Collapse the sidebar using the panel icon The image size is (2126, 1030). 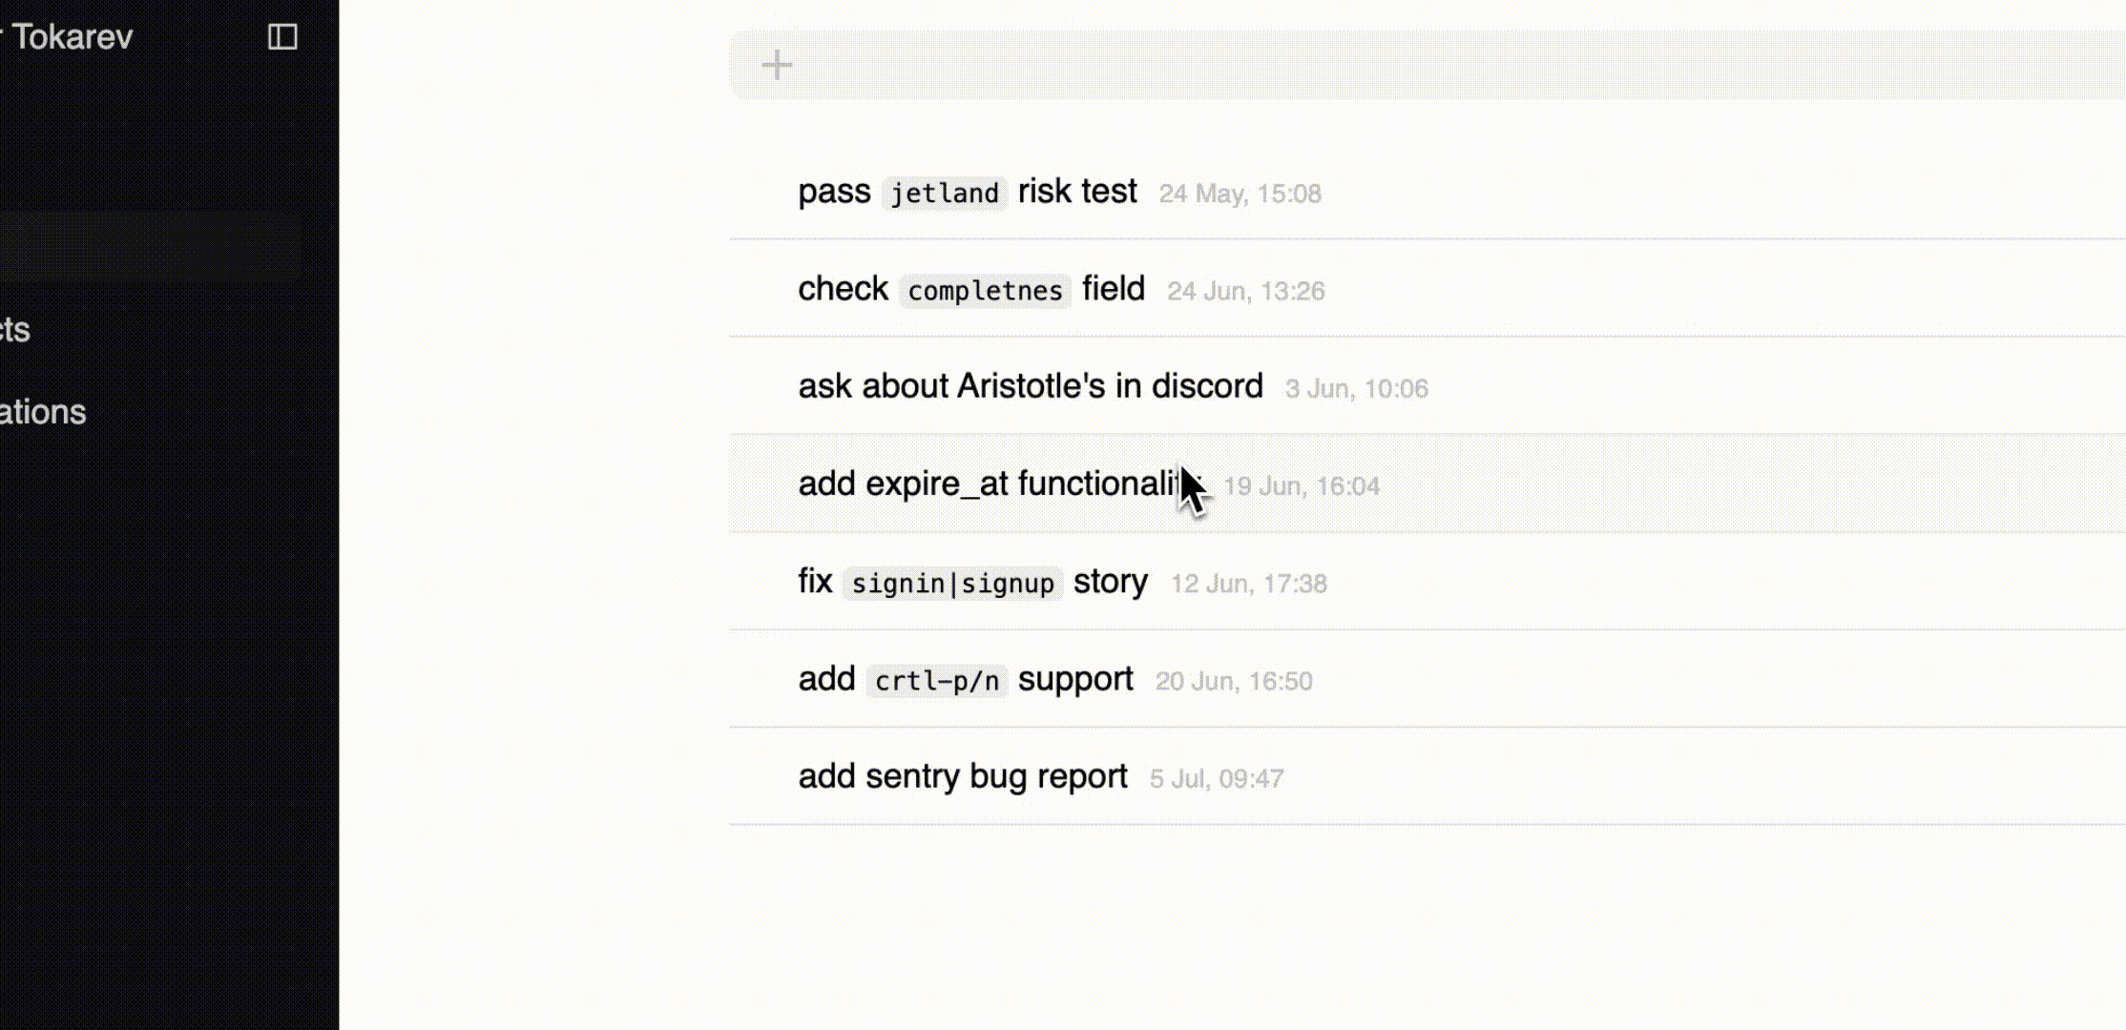(x=282, y=37)
